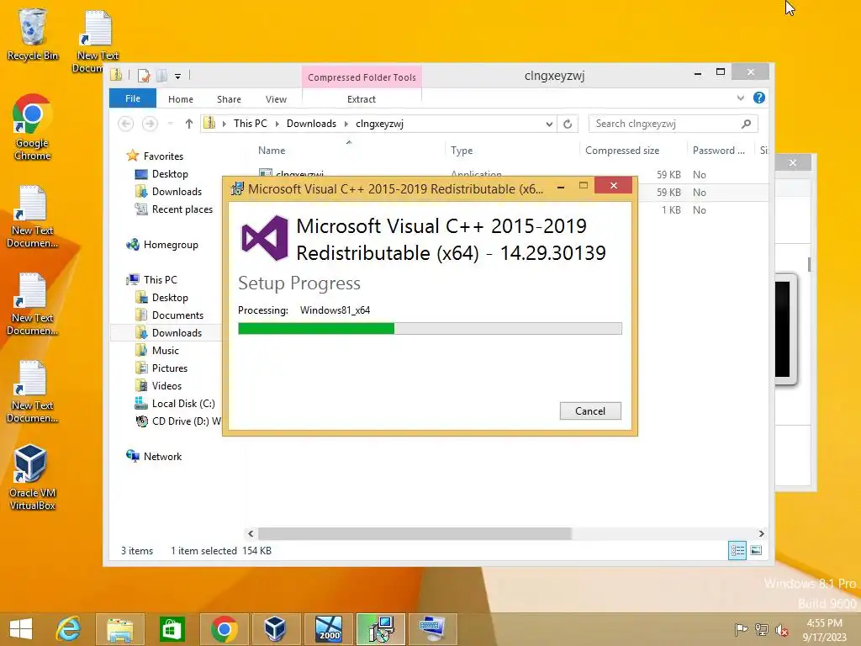This screenshot has height=646, width=861.
Task: Select Videos in the navigation pane
Action: click(x=166, y=385)
